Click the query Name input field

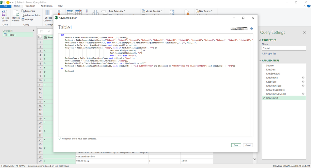(284, 48)
